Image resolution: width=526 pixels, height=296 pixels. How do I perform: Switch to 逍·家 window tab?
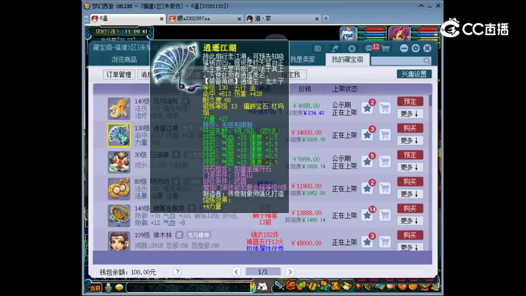coord(282,18)
